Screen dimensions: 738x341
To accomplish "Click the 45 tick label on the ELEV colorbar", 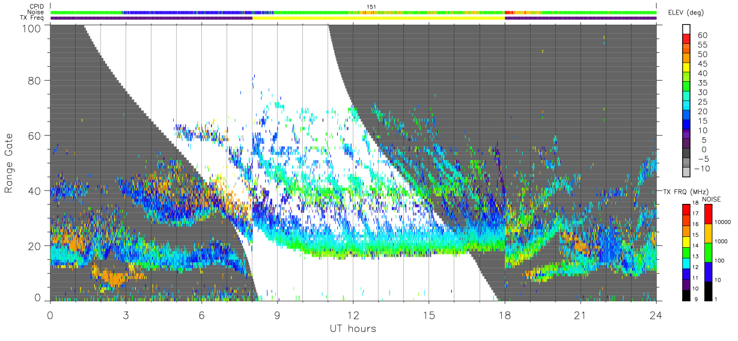I will [702, 64].
